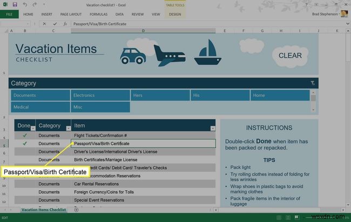Image resolution: width=351 pixels, height=222 pixels.
Task: Click the column D header
Action: click(143, 31)
